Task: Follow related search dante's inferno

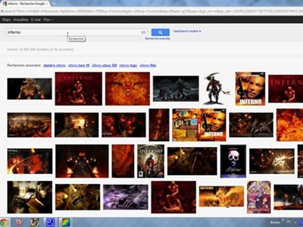Action: (55, 66)
